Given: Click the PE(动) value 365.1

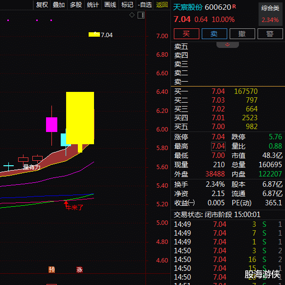Looking at the screenshot, I should (x=274, y=203).
